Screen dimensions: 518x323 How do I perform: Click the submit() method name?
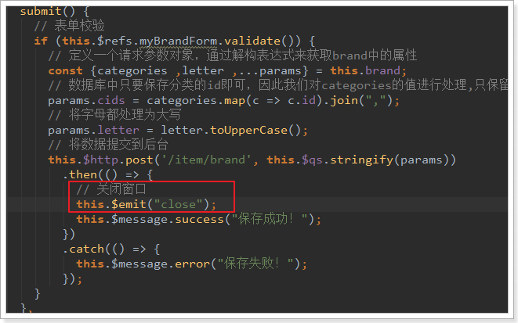click(x=42, y=12)
